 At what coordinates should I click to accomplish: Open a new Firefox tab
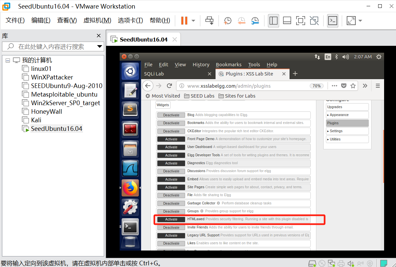(295, 74)
